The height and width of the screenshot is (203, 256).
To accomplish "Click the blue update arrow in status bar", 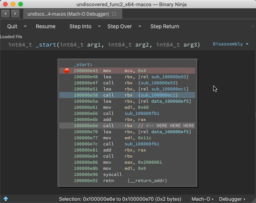I will 6,199.
